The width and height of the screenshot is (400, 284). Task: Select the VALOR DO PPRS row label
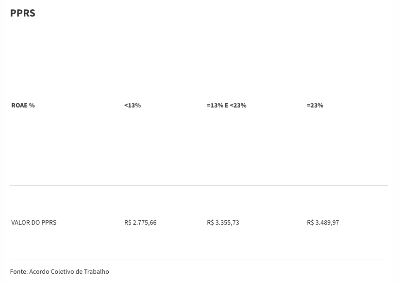click(x=33, y=223)
